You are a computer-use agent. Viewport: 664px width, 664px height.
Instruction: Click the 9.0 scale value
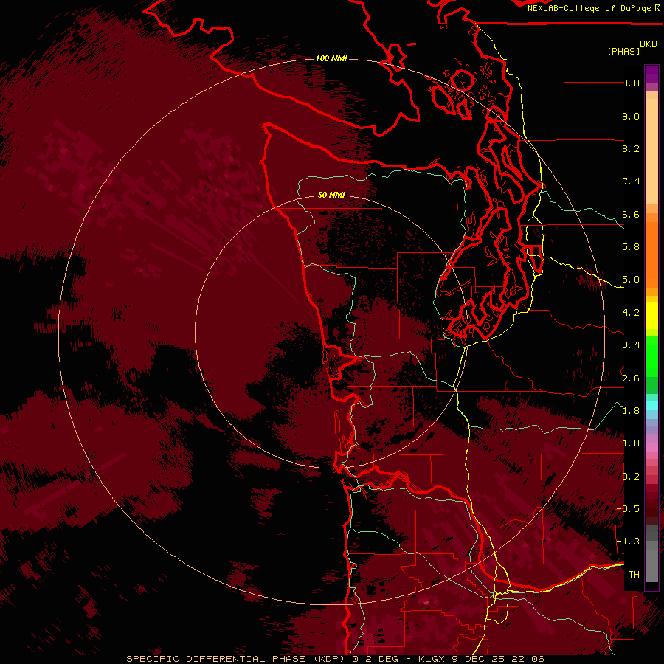tap(631, 116)
